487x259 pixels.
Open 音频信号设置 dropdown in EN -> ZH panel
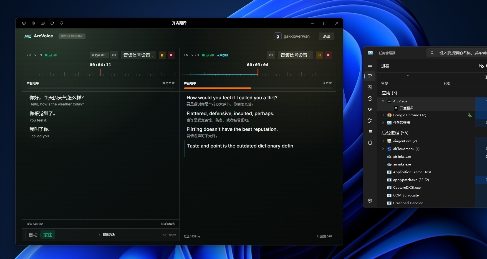pyautogui.click(x=295, y=55)
